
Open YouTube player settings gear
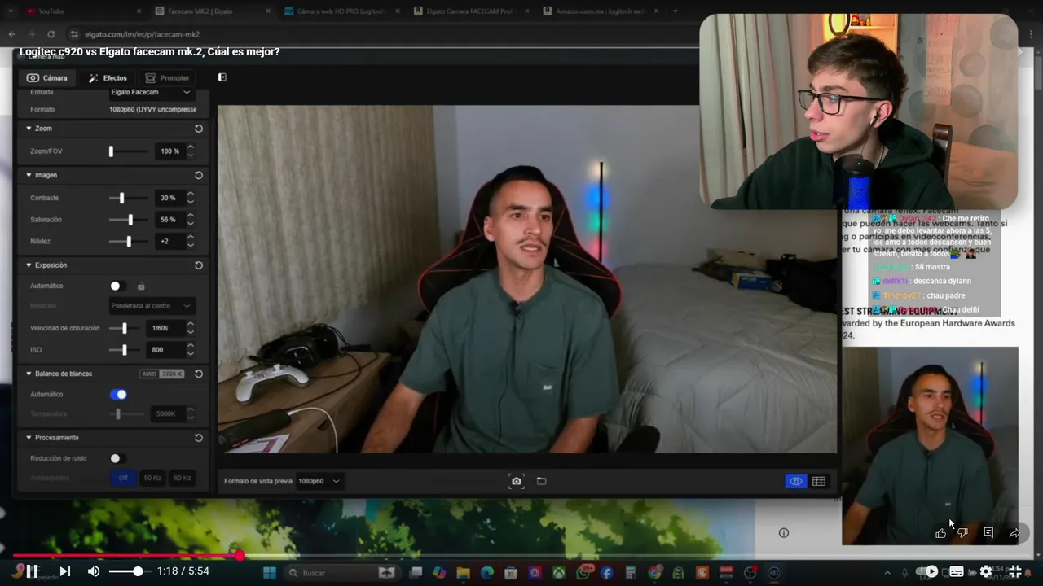(986, 571)
